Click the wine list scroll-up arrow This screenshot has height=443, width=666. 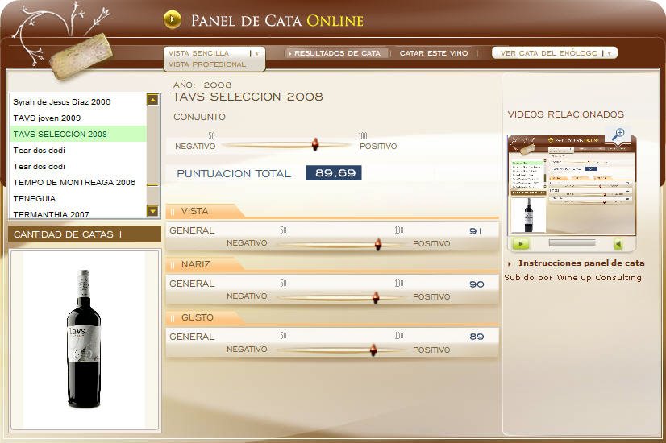tap(152, 100)
